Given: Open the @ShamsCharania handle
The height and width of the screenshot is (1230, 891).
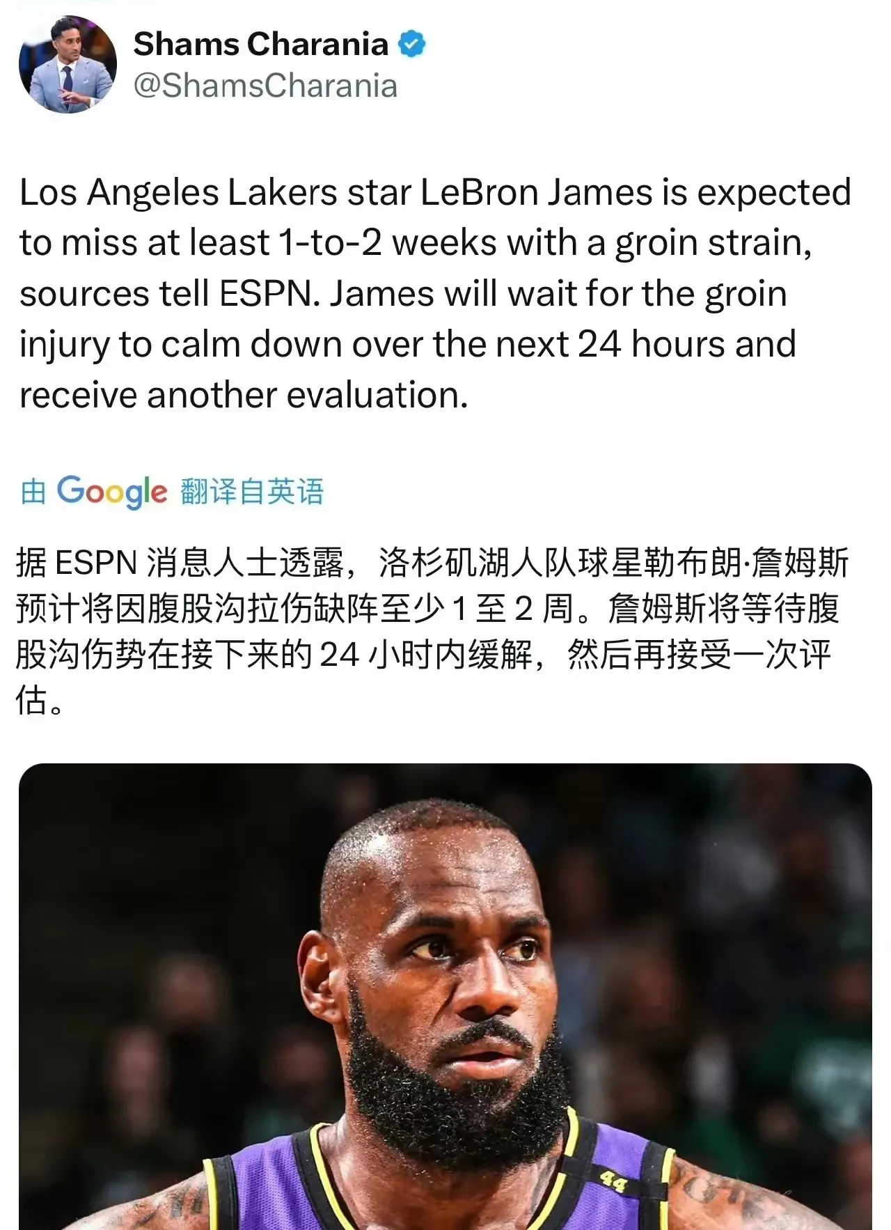Looking at the screenshot, I should tap(265, 86).
